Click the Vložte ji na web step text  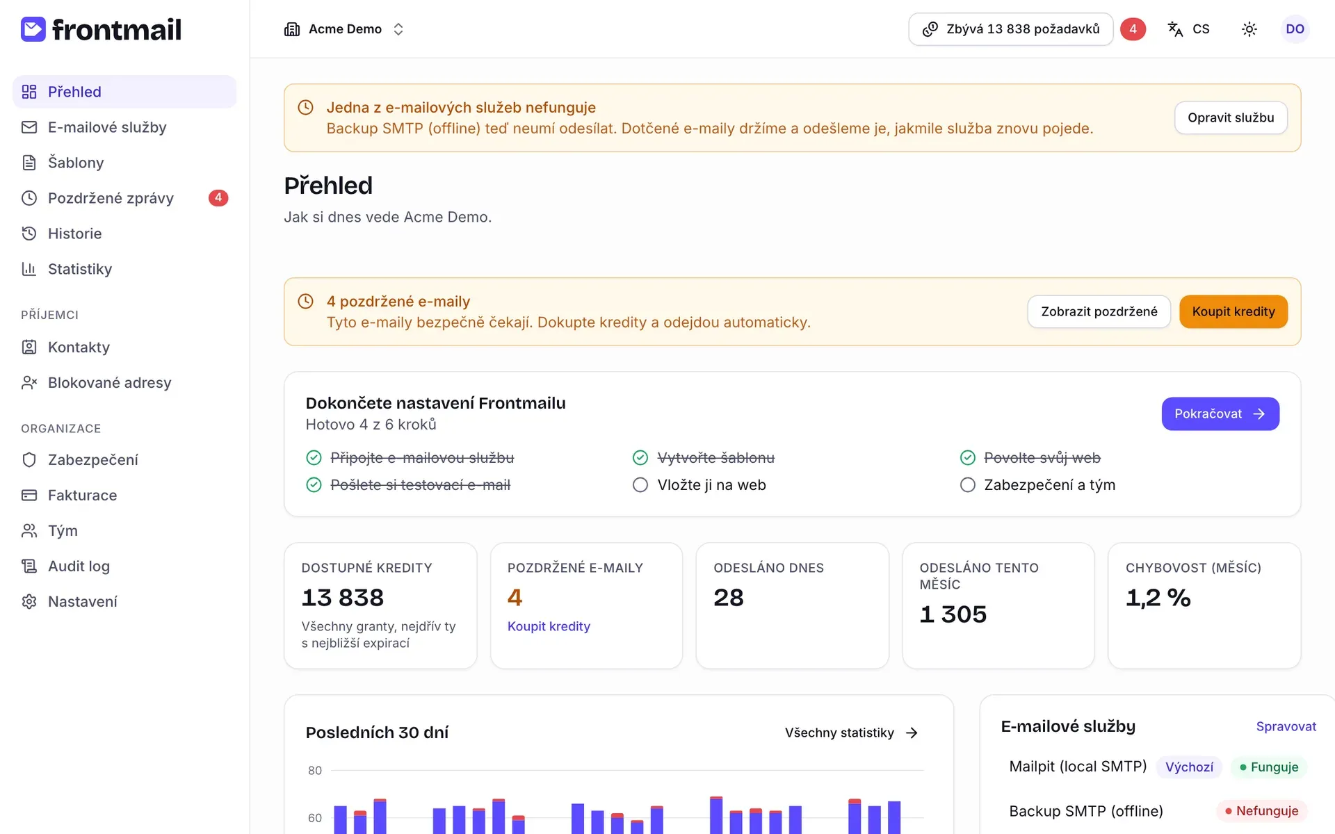711,485
